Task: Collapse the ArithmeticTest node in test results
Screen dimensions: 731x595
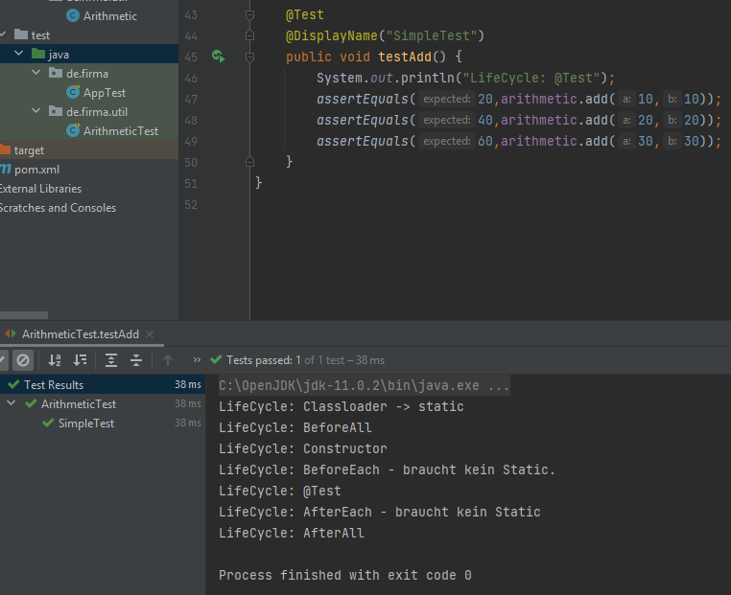Action: tap(12, 404)
